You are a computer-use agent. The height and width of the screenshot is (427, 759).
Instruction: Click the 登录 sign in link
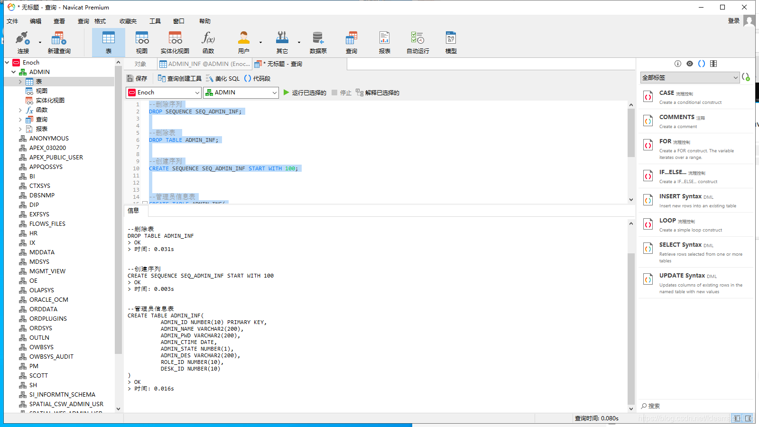coord(734,21)
